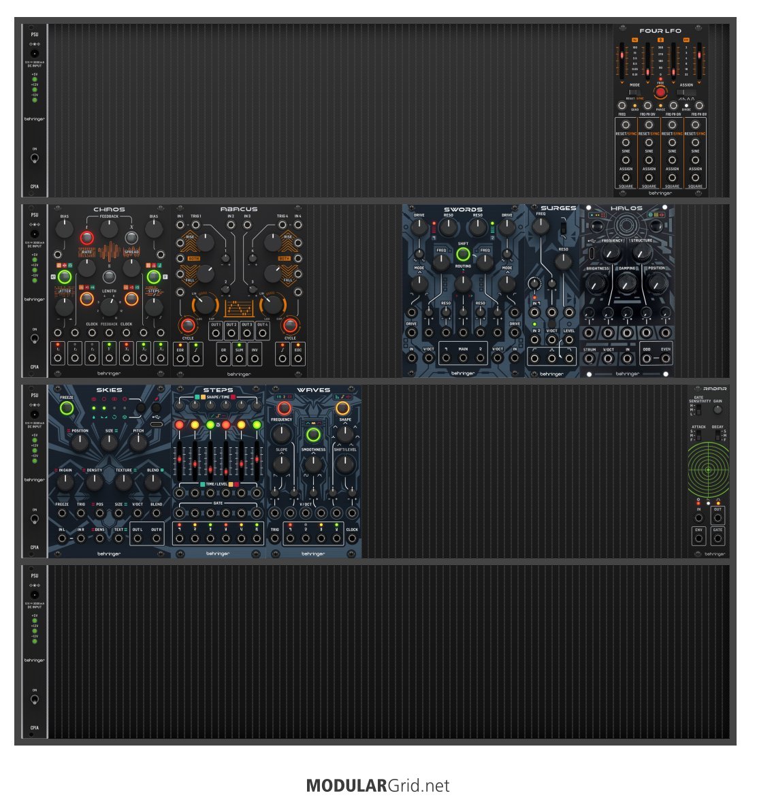The height and width of the screenshot is (800, 757).
Task: Click the CLOCK jack on Waves
Action: (x=352, y=539)
